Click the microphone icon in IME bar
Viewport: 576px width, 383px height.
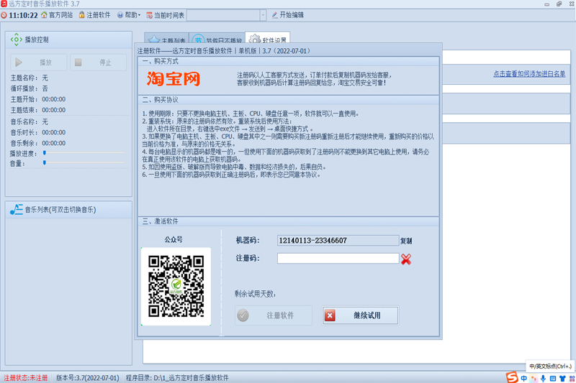[x=544, y=379]
